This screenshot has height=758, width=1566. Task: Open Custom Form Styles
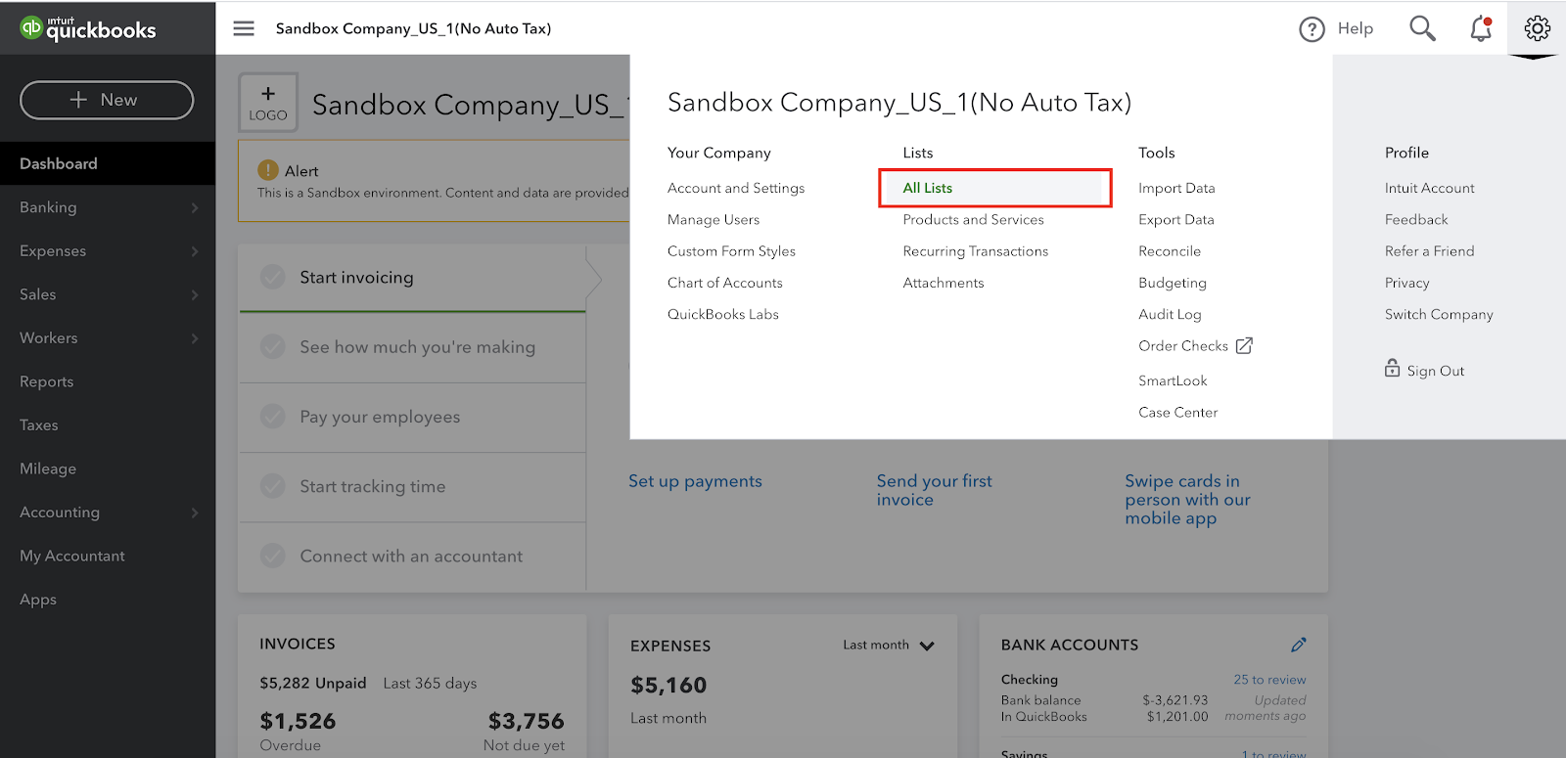coord(731,251)
